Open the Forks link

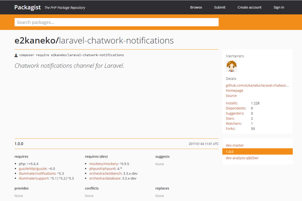(x=231, y=129)
